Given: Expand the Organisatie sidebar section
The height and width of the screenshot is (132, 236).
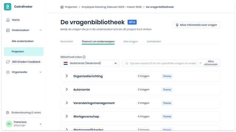Looking at the screenshot, I should [x=41, y=72].
